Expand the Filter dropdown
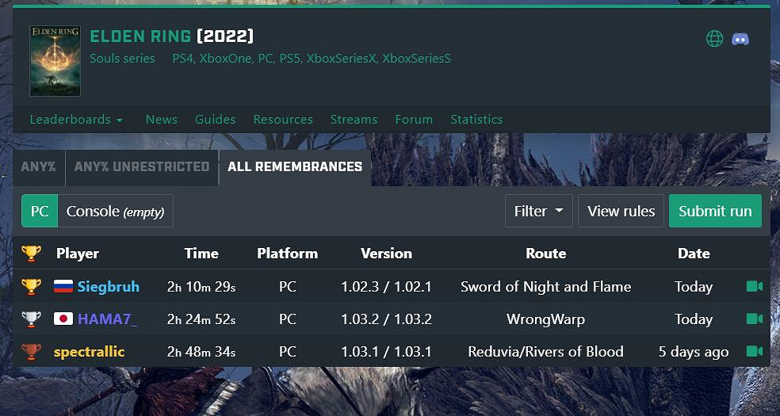Screen dimensions: 780x416 pos(538,211)
